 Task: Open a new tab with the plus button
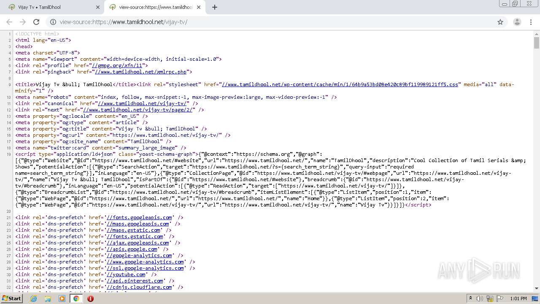coord(215,7)
